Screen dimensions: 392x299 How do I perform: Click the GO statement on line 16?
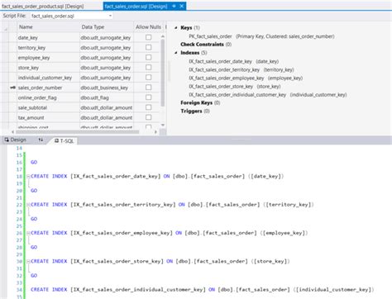coord(34,162)
